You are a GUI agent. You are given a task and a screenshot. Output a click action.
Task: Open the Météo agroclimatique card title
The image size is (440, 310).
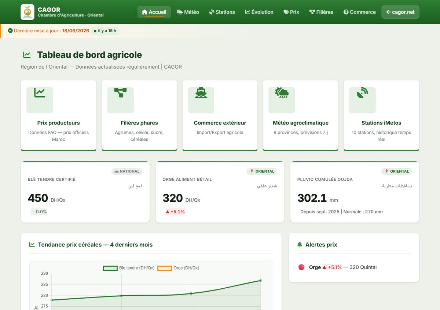click(x=301, y=123)
